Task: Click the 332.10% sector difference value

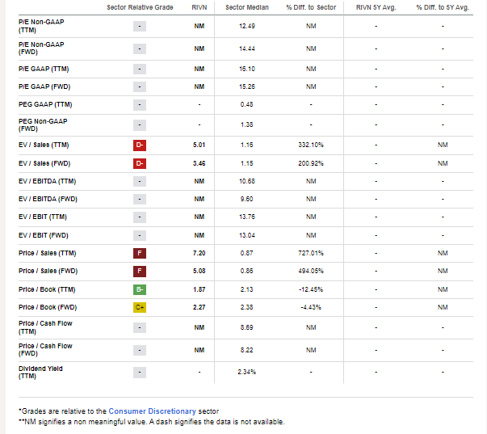Action: coord(311,145)
